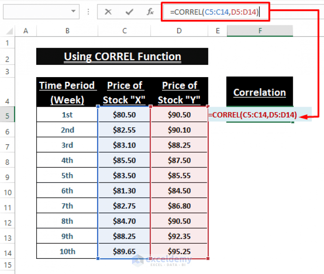Select row 15 header

point(8,265)
